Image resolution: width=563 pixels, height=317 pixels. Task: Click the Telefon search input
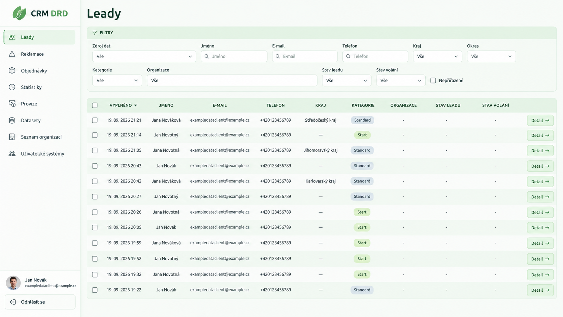[375, 56]
